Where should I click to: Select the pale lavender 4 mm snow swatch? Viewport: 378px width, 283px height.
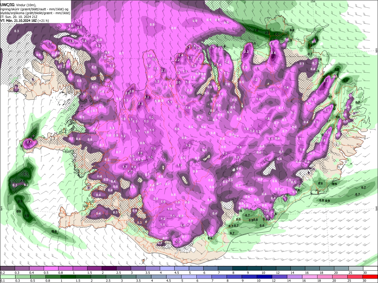point(167,269)
